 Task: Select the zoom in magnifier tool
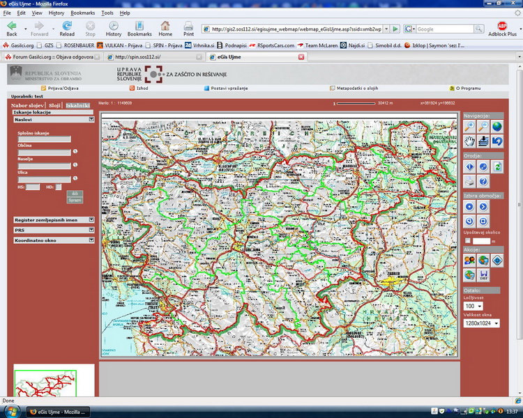point(470,126)
